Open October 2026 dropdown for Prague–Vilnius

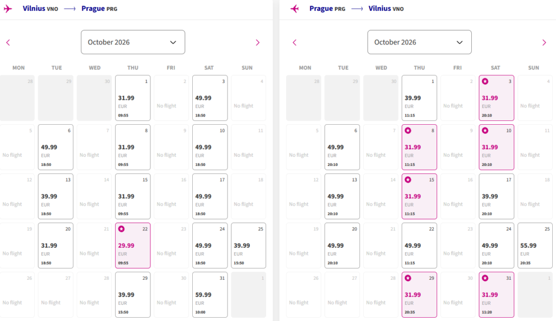coord(419,42)
